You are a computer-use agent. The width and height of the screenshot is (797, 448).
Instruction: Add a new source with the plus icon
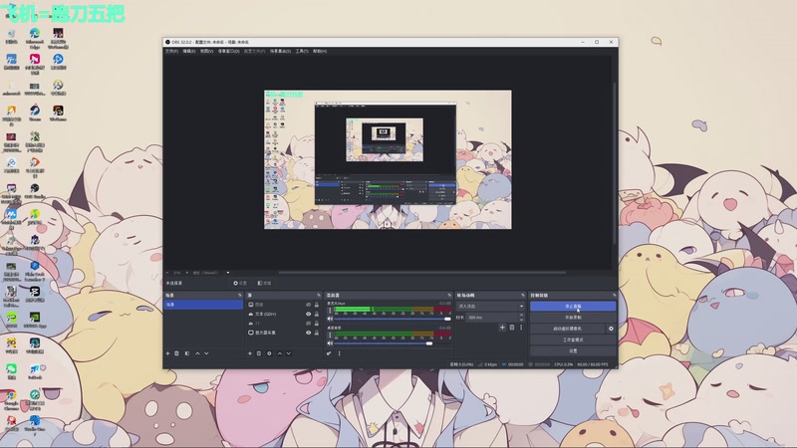(x=250, y=353)
